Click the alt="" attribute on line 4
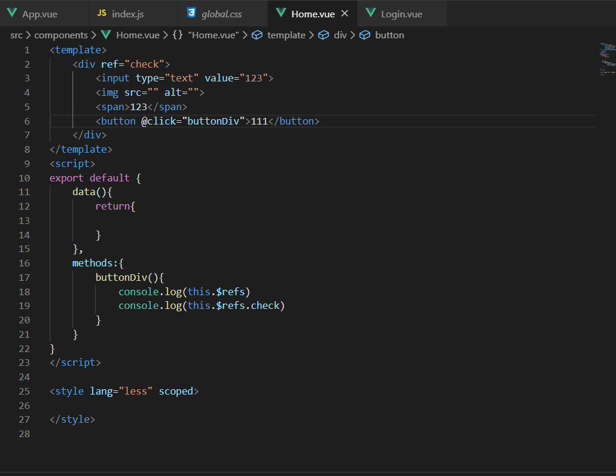The height and width of the screenshot is (476, 616). (181, 92)
